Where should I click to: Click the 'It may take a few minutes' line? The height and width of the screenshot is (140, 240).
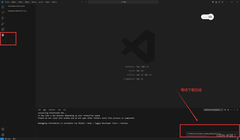click(x=69, y=116)
